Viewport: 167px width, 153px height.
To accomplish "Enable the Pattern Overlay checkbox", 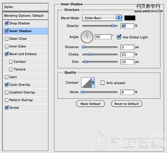I will click(x=7, y=100).
